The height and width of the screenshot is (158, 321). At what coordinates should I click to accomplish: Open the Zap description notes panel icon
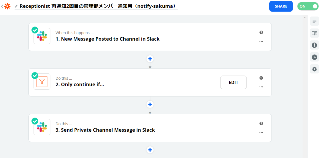[x=314, y=21]
